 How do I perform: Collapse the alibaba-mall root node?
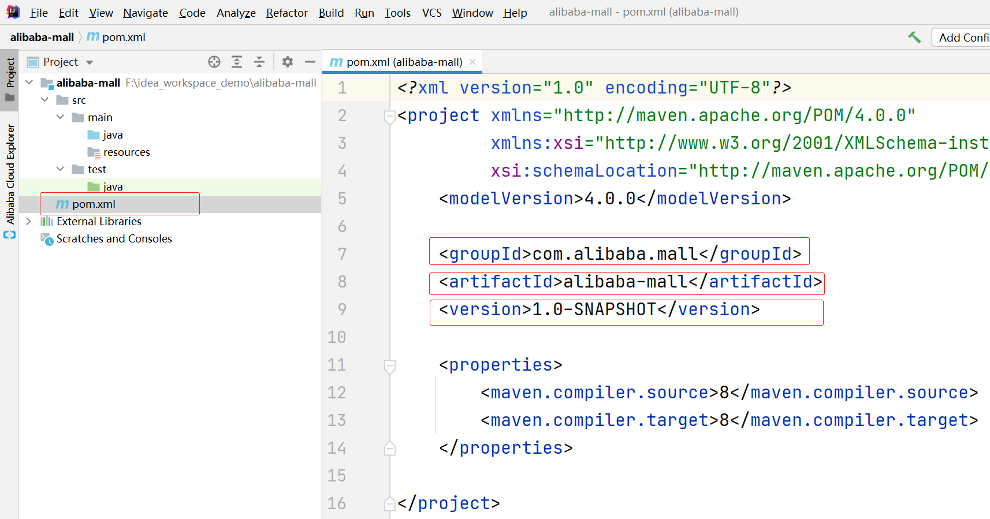click(x=29, y=83)
